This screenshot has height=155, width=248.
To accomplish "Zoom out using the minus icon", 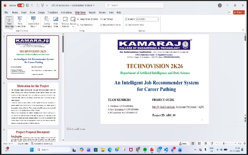I will click(x=217, y=143).
